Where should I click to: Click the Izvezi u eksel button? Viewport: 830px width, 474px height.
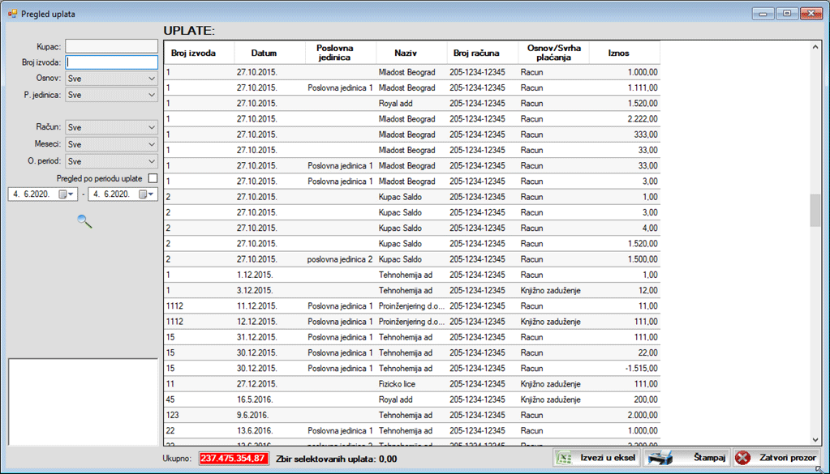click(597, 458)
